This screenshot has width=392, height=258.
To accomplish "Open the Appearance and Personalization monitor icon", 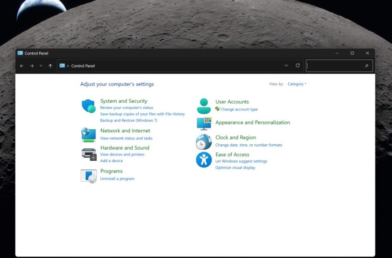I will (x=204, y=123).
